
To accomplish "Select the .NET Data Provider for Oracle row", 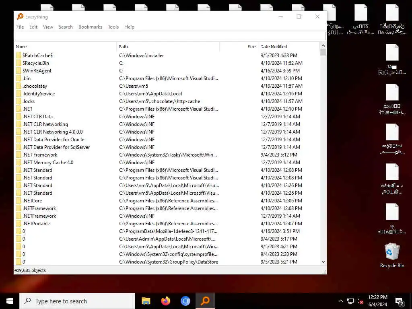I will 167,140.
